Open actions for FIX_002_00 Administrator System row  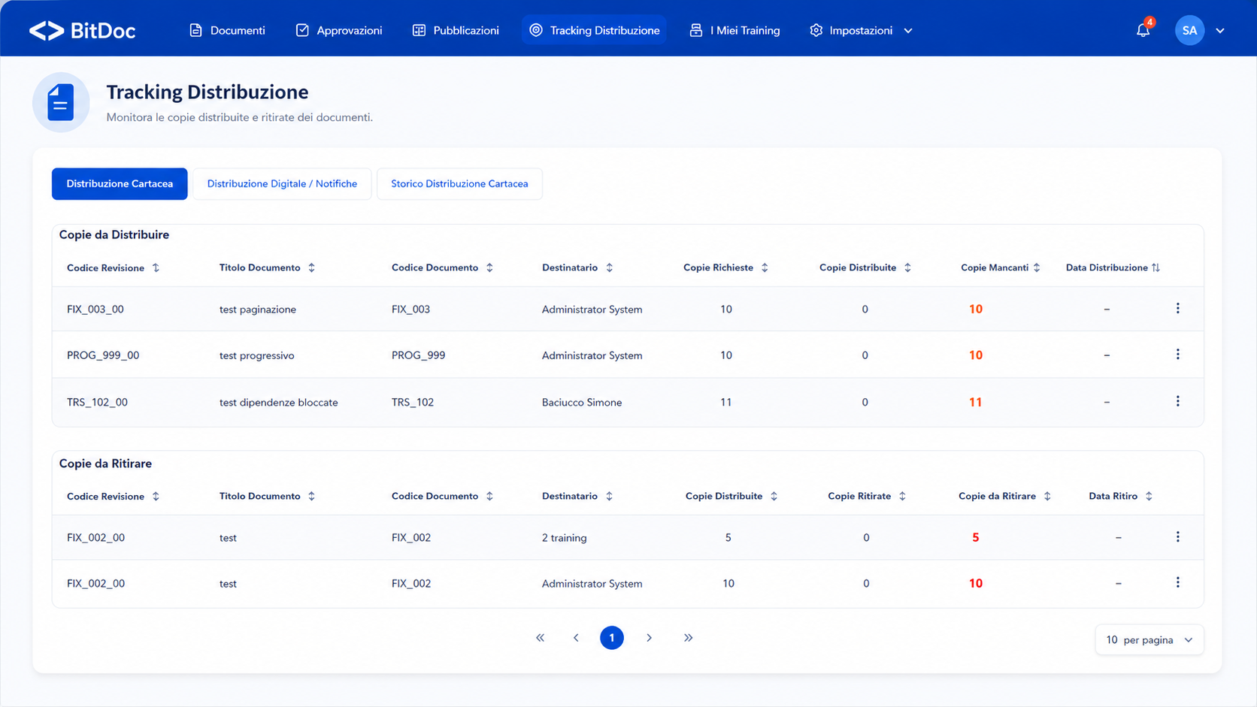tap(1178, 583)
